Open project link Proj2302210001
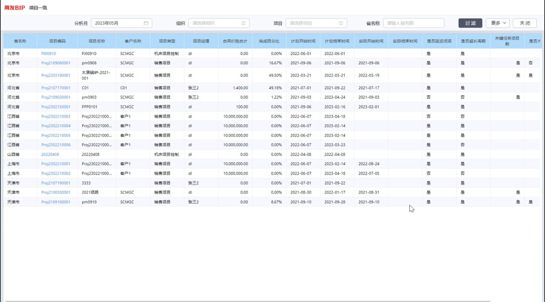The height and width of the screenshot is (302, 545). tap(56, 164)
